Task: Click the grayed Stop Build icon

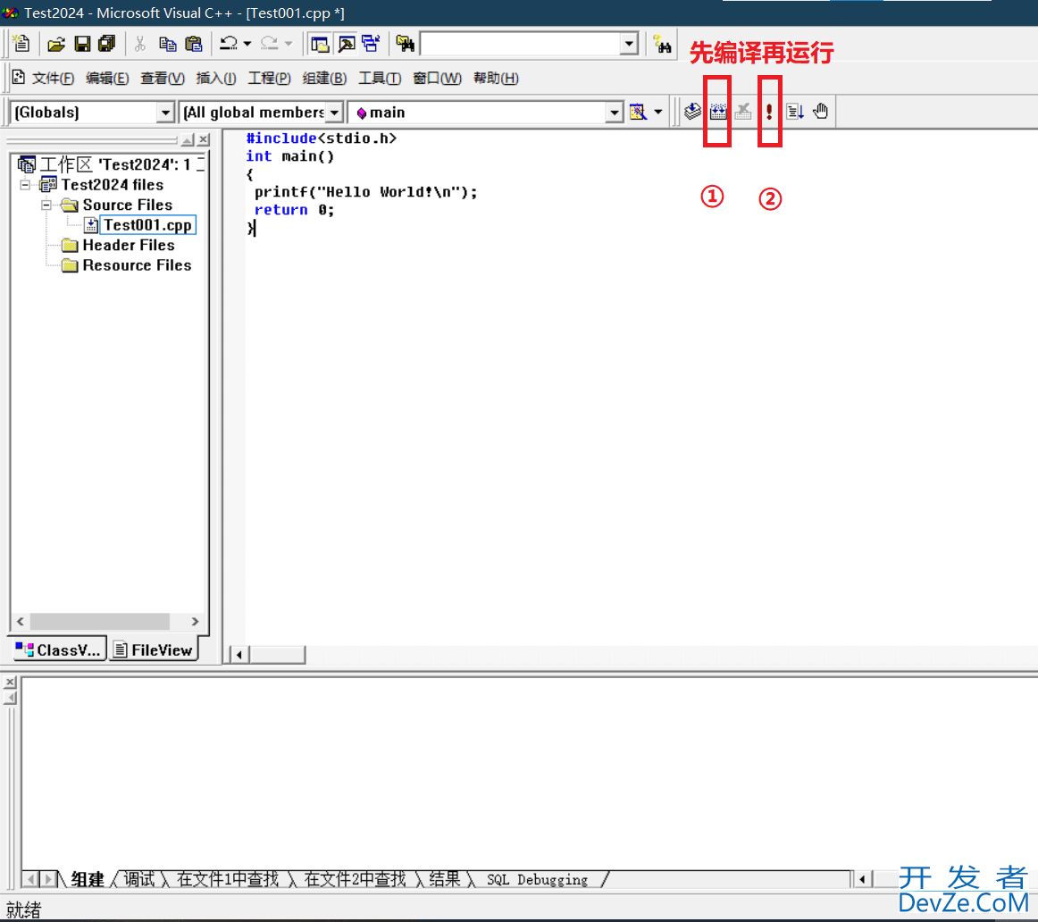Action: pos(743,111)
